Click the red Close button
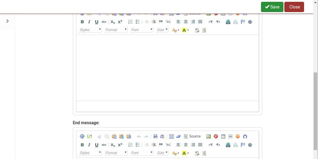 point(294,7)
